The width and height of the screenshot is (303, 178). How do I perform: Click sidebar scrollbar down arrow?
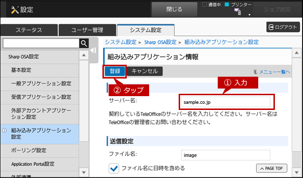(x=84, y=172)
